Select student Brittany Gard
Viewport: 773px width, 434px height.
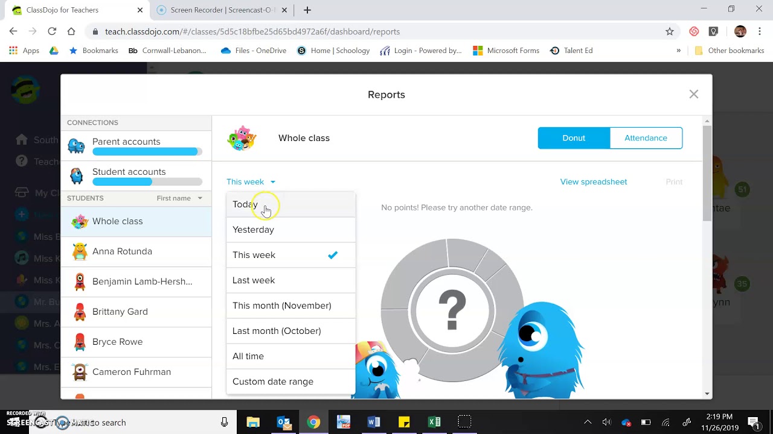(136, 312)
